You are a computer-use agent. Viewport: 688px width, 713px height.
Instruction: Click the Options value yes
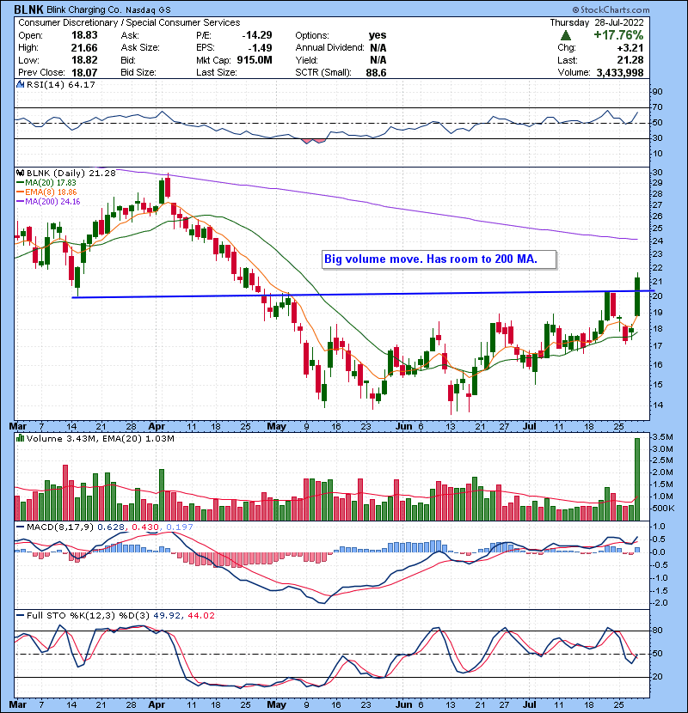pos(378,35)
